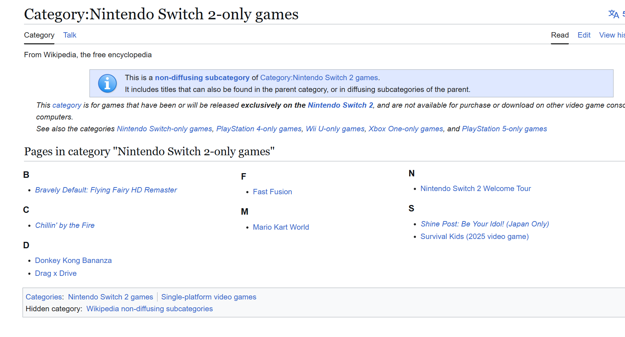Open Single-platform video games category

click(209, 297)
